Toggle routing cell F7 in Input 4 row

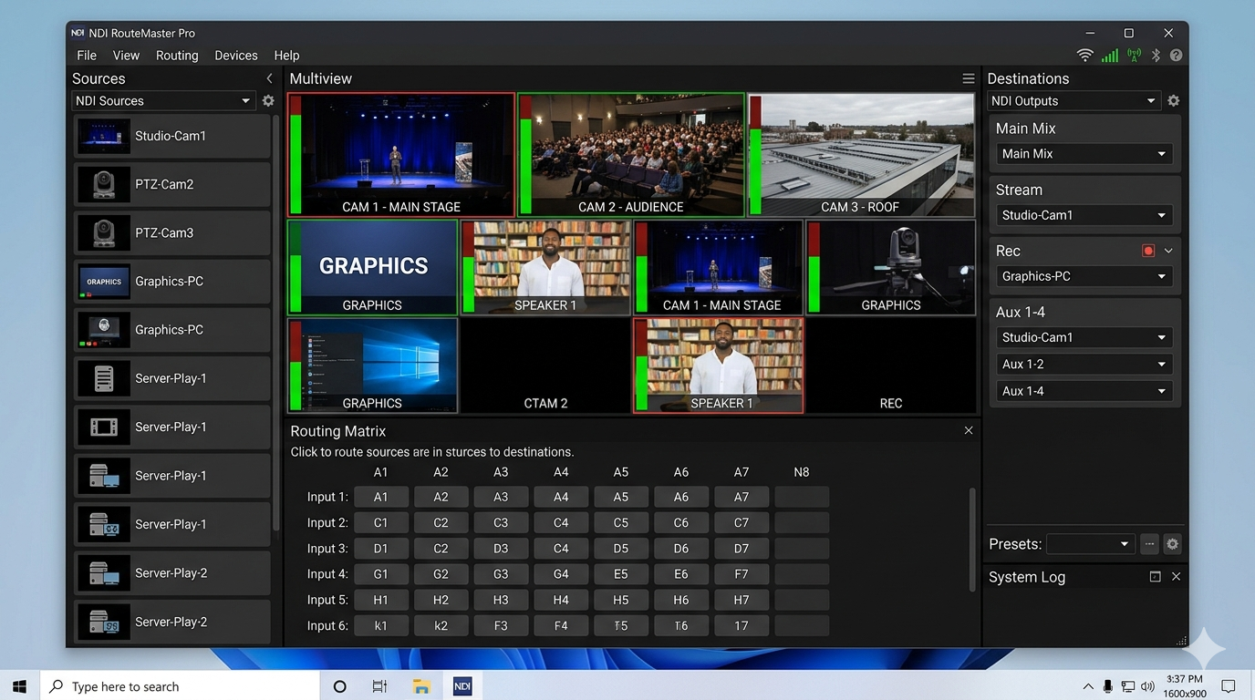point(742,574)
